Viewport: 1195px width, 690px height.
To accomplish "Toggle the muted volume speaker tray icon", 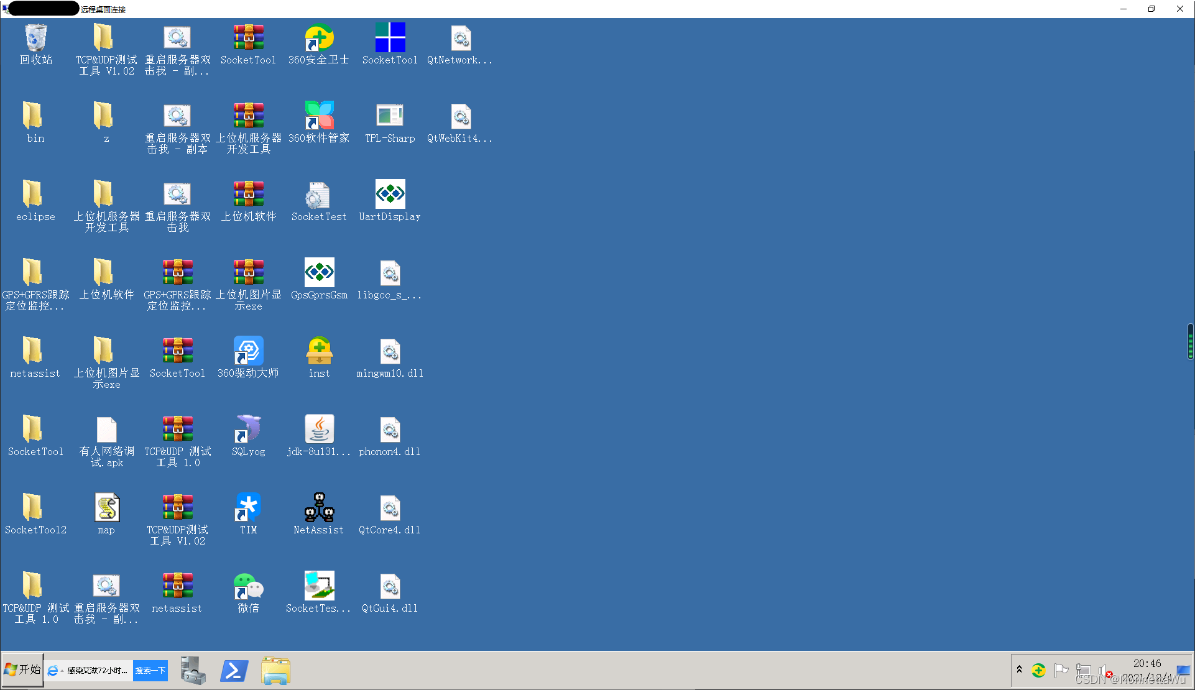I will click(1104, 671).
